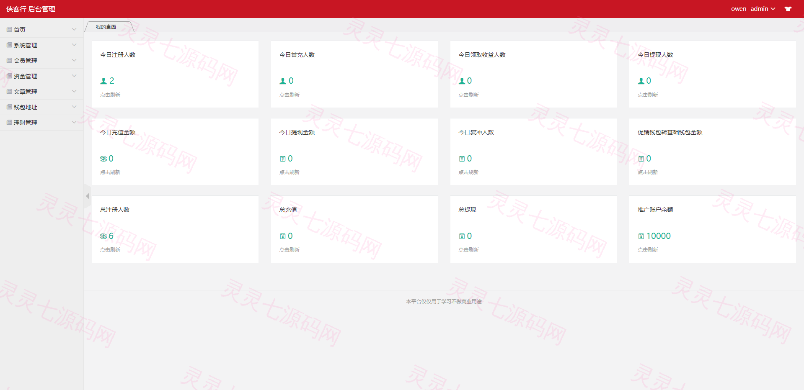Click the 会员管理 menu list icon

click(x=9, y=60)
